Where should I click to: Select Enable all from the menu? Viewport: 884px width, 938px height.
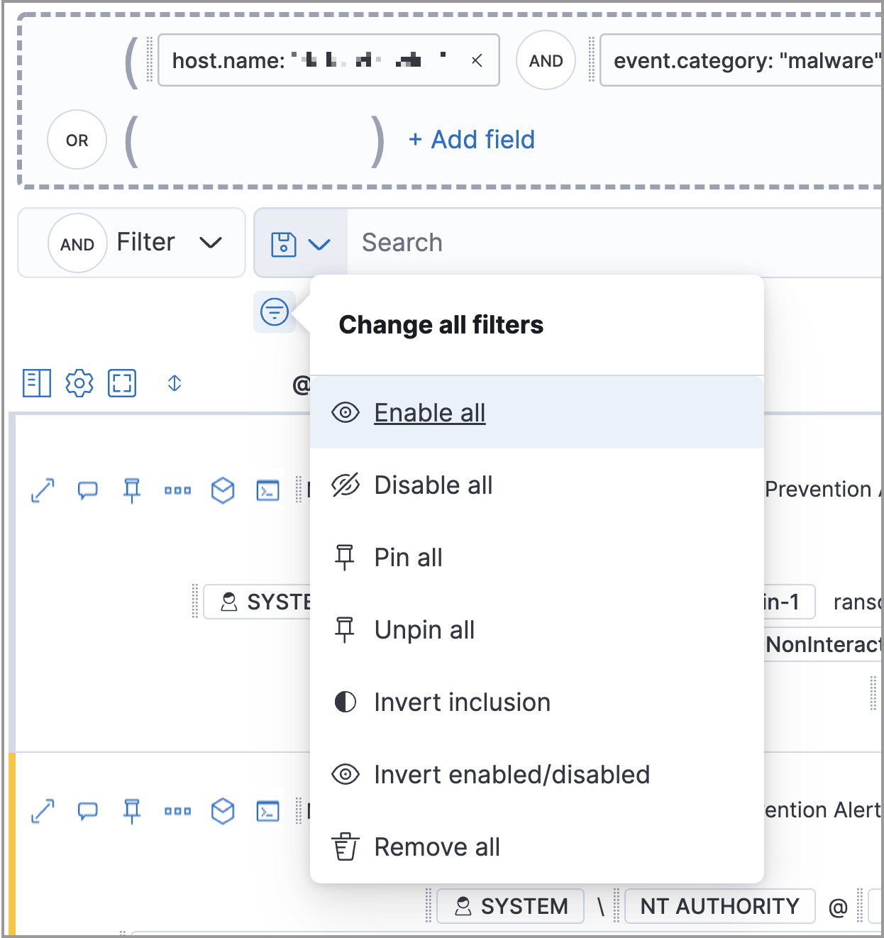[430, 412]
